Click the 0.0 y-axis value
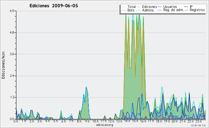The width and height of the screenshot is (209, 128). point(12,119)
